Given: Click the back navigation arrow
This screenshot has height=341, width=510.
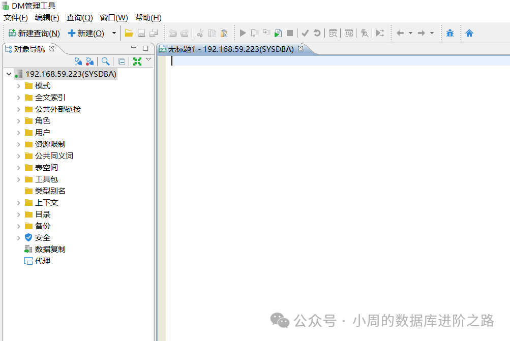Looking at the screenshot, I should pyautogui.click(x=400, y=33).
